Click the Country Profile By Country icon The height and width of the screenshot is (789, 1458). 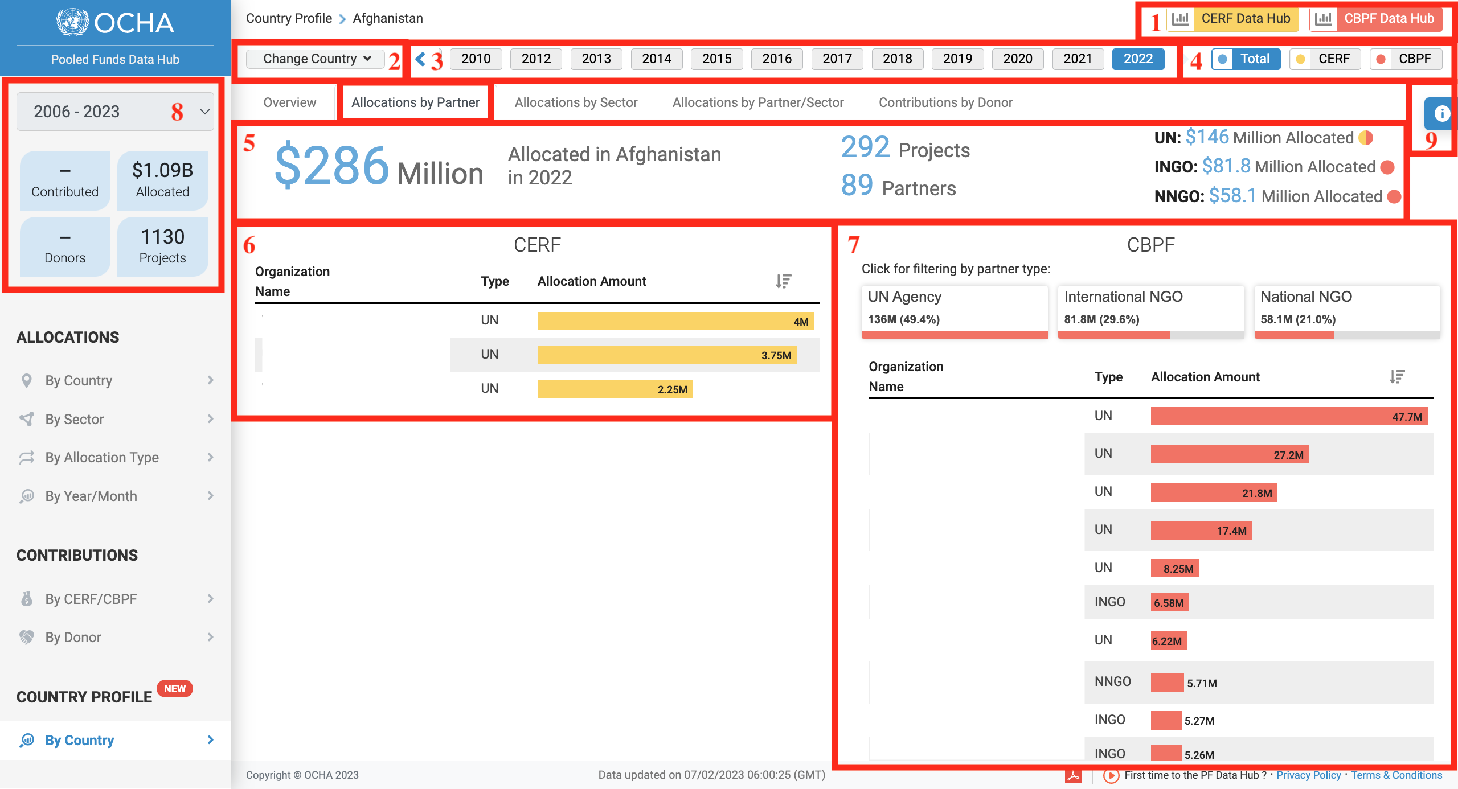pyautogui.click(x=26, y=740)
